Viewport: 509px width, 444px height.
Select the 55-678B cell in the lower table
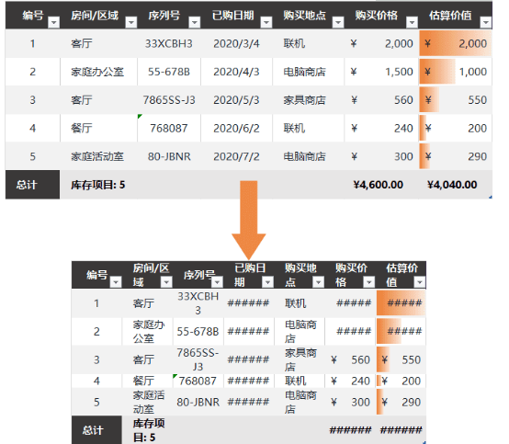point(198,331)
